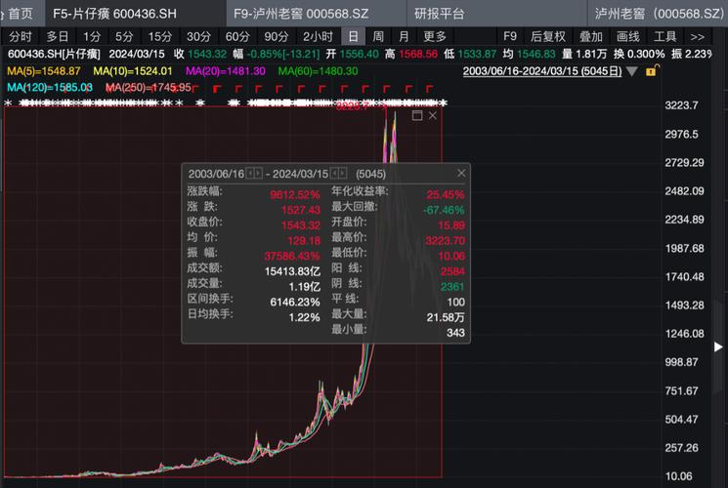Click the 成交额 15413.83亿 value
The image size is (728, 488).
292,271
